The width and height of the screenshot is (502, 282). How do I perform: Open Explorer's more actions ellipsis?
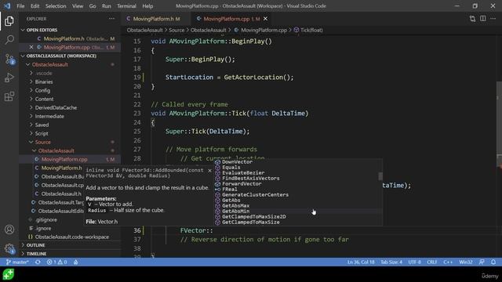111,19
